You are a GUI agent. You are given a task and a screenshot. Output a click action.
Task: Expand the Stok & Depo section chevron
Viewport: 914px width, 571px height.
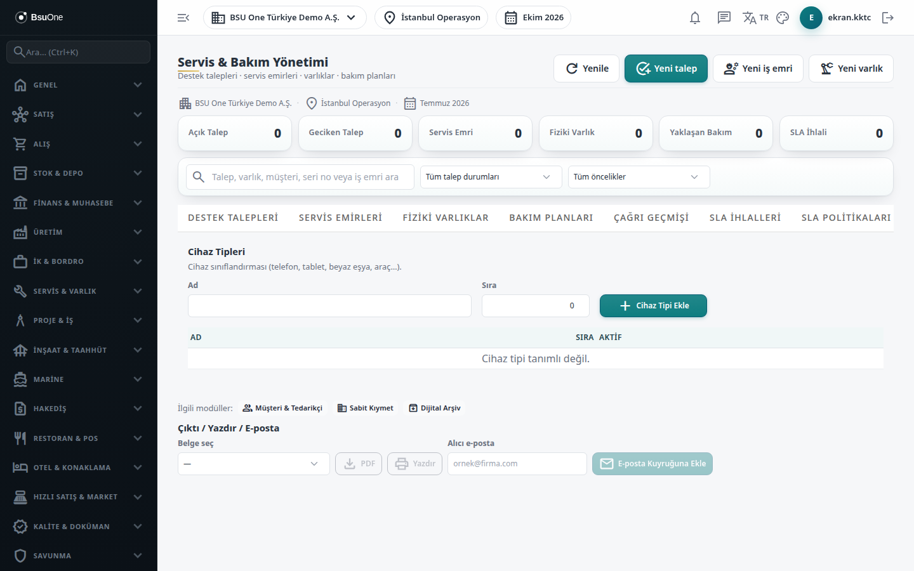click(x=138, y=173)
